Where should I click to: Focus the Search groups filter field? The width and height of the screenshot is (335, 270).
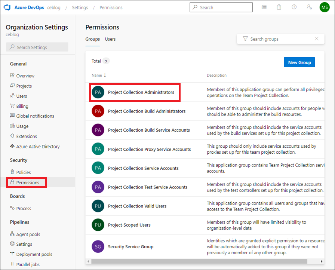[x=280, y=39]
